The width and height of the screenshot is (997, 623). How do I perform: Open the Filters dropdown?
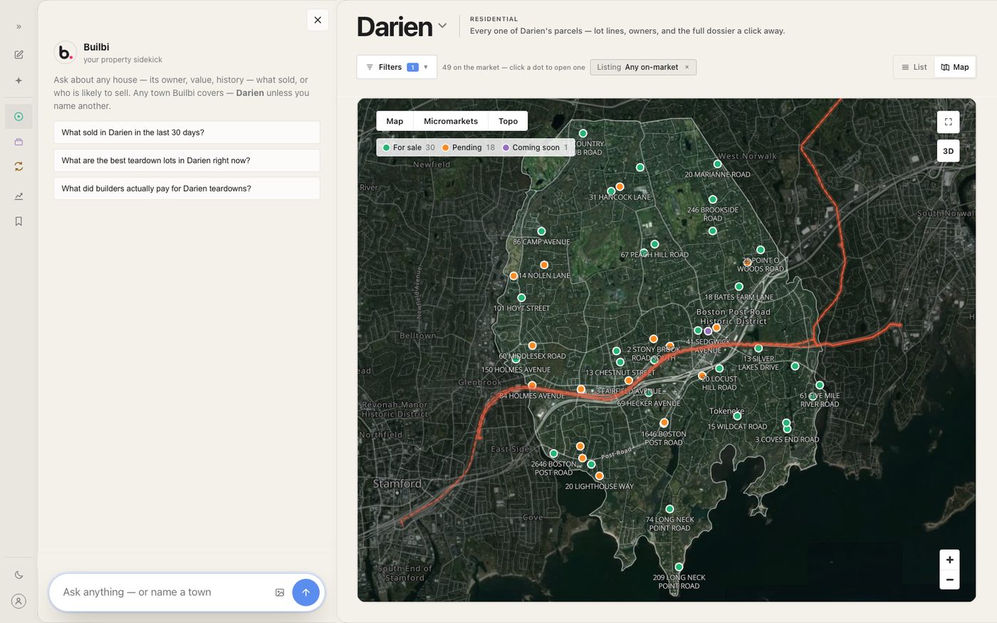397,67
